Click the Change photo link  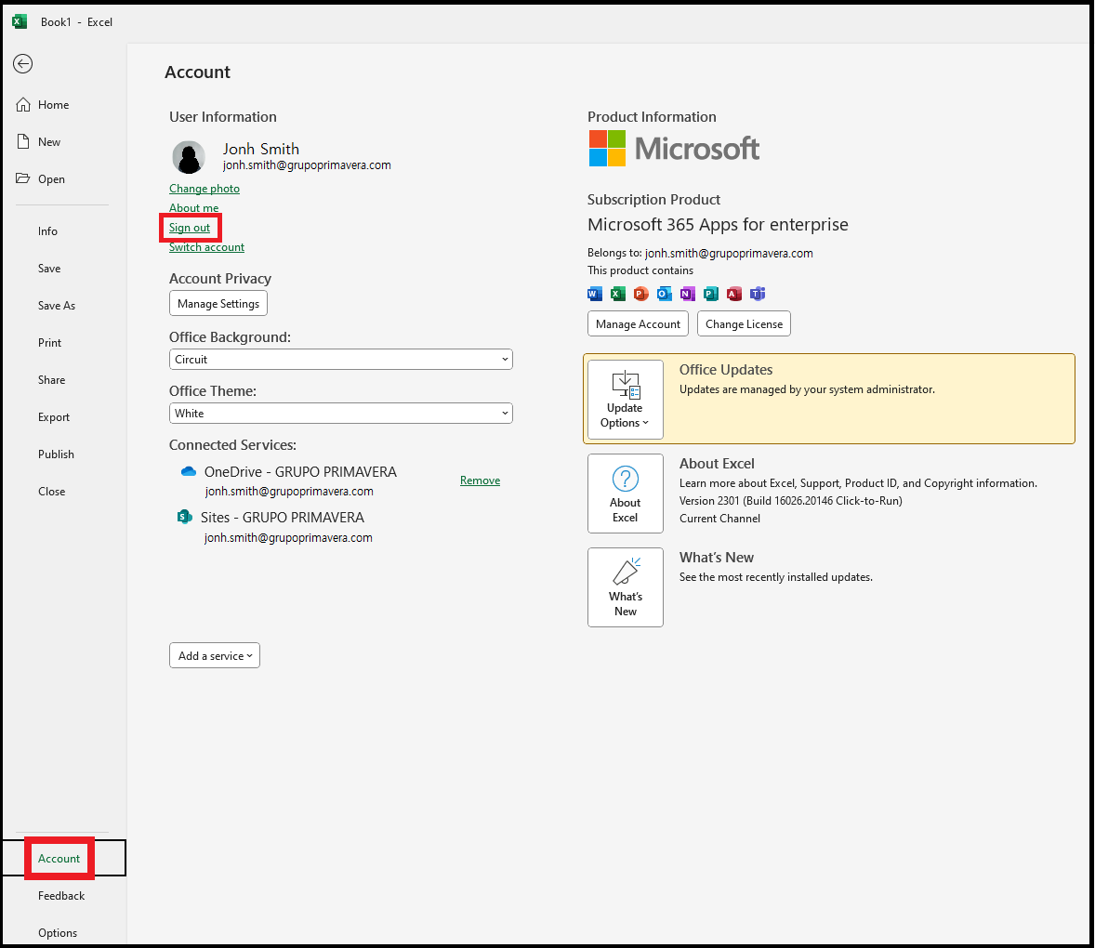[204, 189]
